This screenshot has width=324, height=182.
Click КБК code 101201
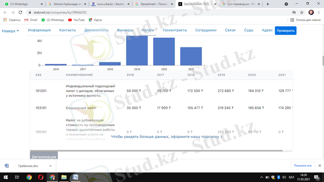click(x=41, y=91)
